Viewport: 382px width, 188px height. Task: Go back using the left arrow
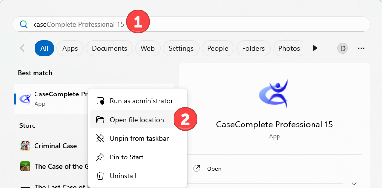tap(24, 48)
